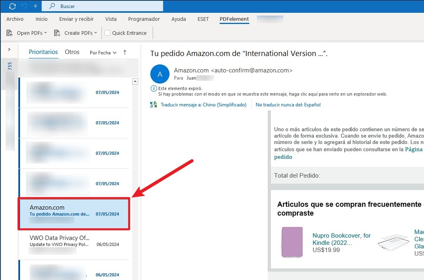Viewport: 424px width, 280px height.
Task: Click the Nupro Bookcover product thumbnail
Action: (292, 242)
